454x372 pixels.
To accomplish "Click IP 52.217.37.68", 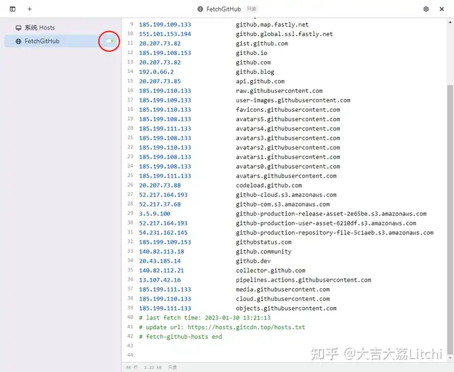I will [160, 204].
